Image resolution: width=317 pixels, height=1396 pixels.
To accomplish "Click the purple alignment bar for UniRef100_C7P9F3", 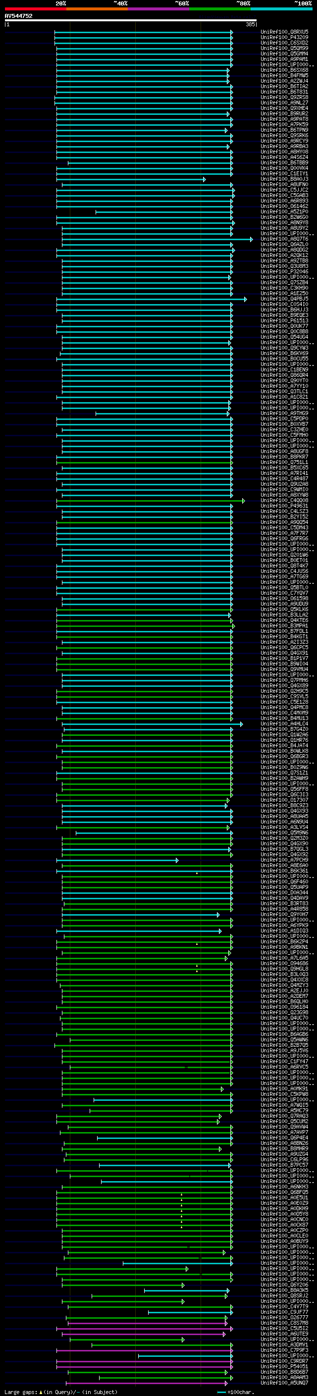I will coord(145,1350).
